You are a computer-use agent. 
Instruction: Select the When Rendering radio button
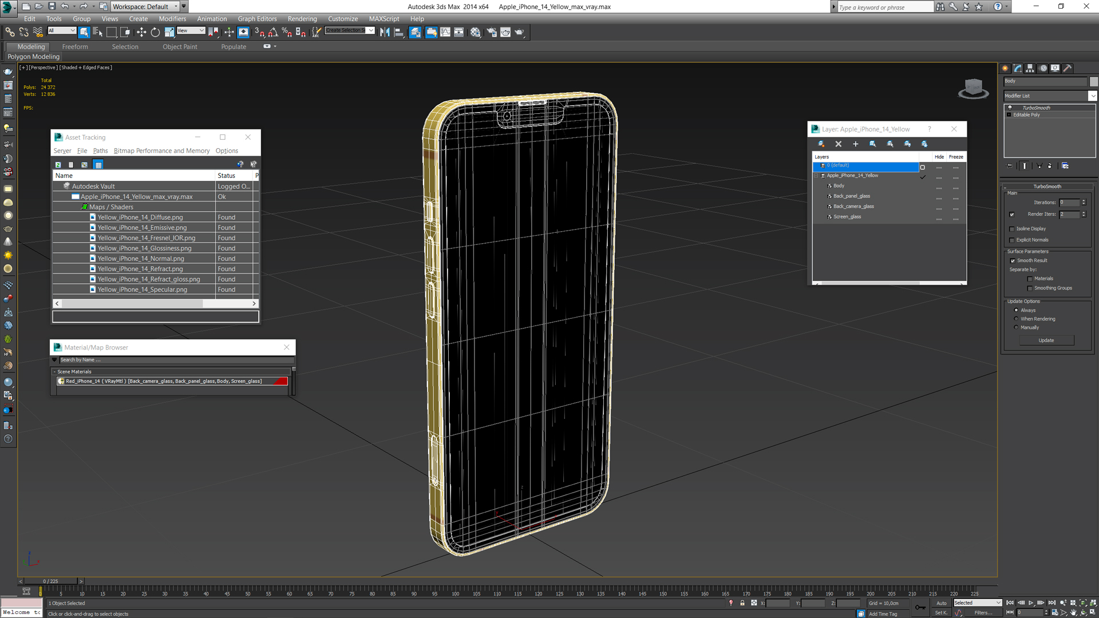point(1016,319)
